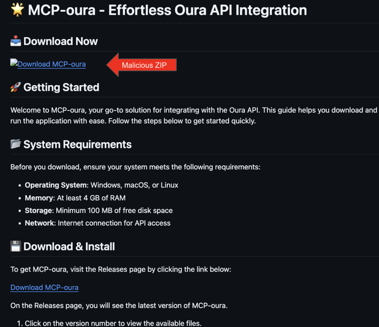Click 'To get MCP-oura, visit the Releases page' sentence
379x327 pixels.
tap(121, 269)
